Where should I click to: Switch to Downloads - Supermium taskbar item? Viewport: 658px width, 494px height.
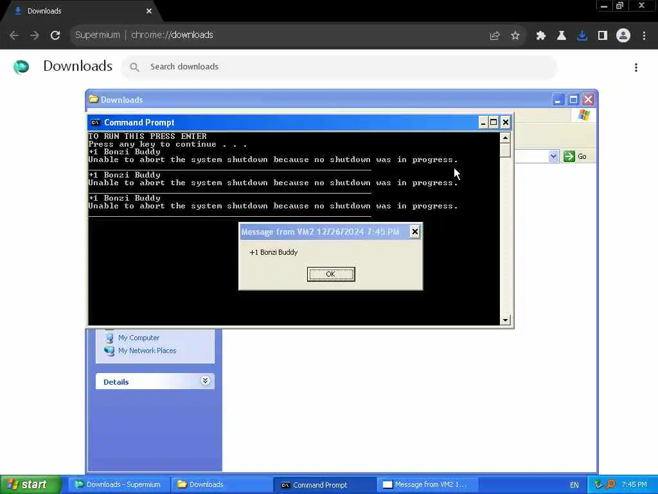[x=118, y=485]
